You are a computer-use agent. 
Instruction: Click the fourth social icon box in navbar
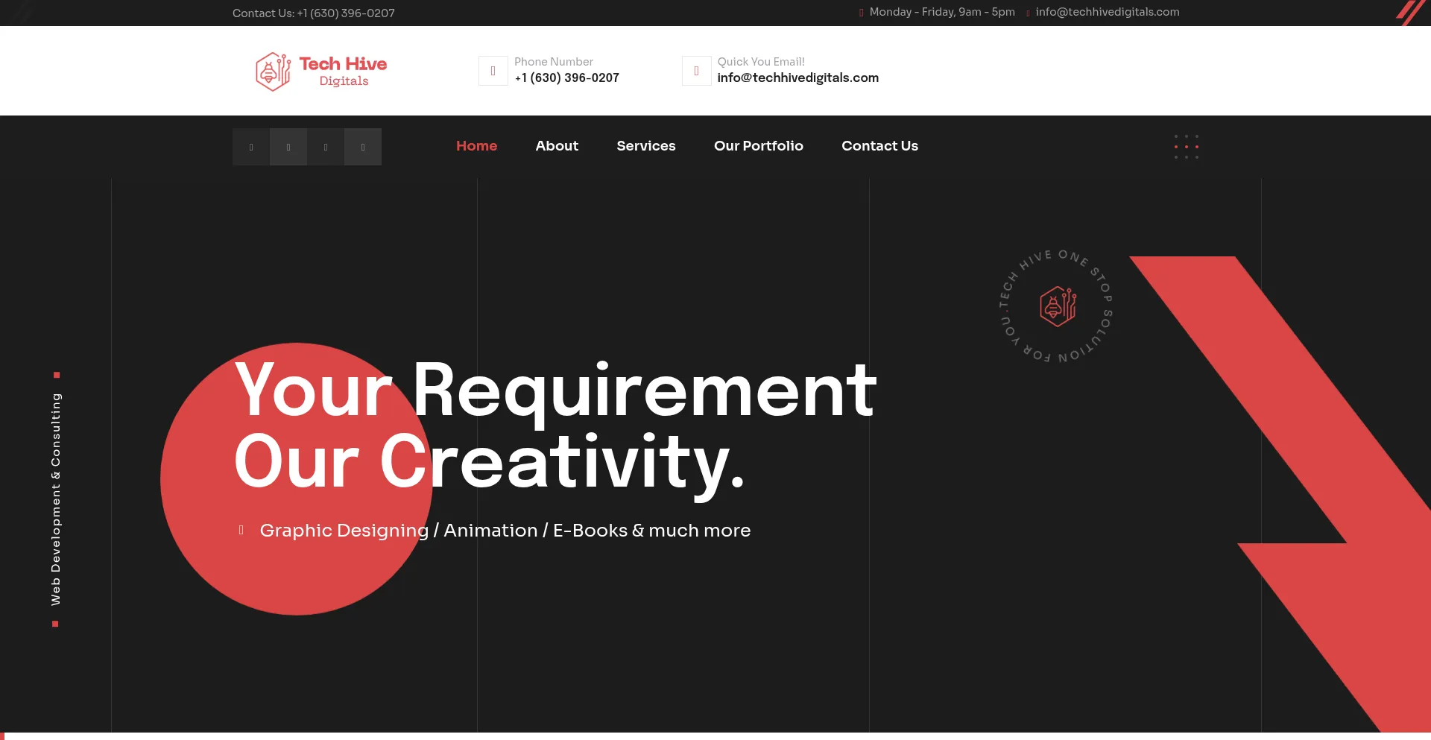tap(363, 147)
